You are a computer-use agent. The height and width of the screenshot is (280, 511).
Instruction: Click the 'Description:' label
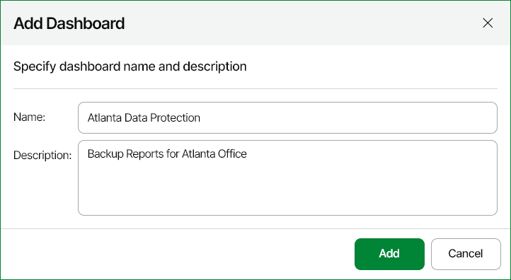tap(42, 156)
